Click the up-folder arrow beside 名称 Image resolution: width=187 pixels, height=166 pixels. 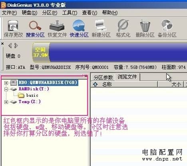pos(95,84)
